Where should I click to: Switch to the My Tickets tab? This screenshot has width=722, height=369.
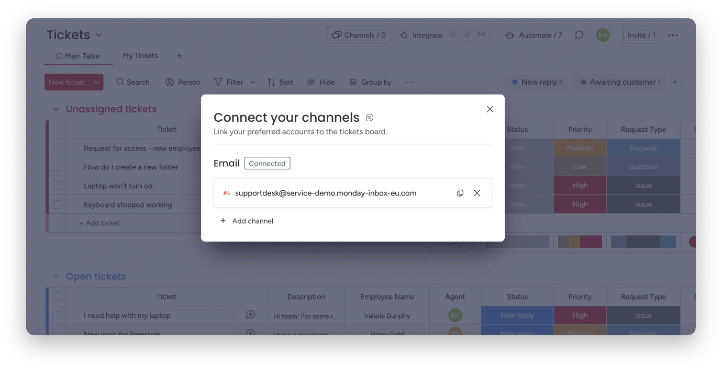click(140, 55)
